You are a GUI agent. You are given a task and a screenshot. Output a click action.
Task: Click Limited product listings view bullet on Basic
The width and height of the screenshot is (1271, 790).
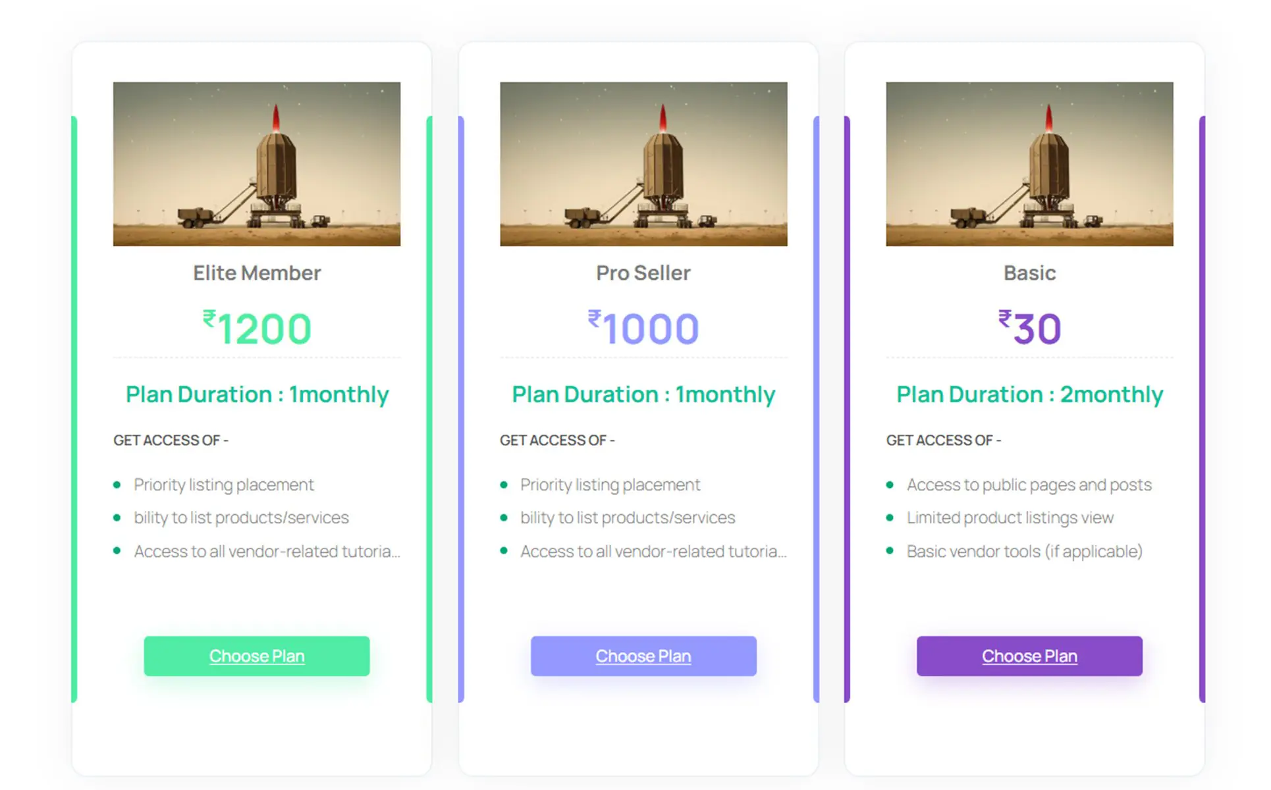tap(1010, 517)
